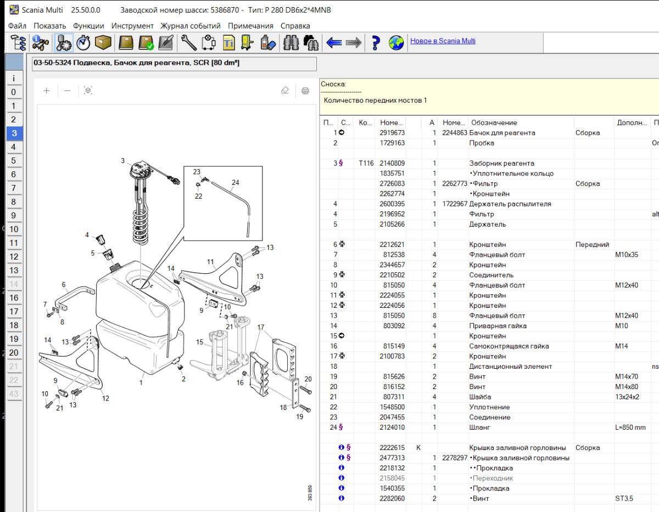Select the Дистанционный элемент row

489,367
